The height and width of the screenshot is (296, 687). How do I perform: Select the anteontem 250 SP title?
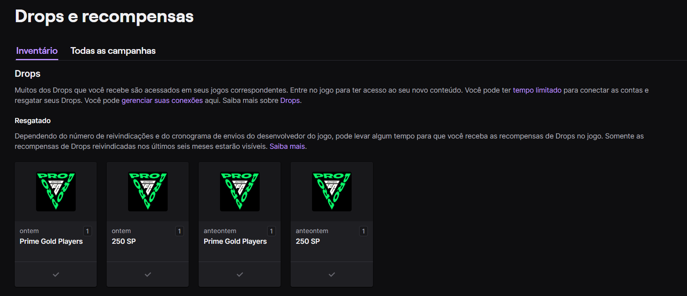point(308,241)
